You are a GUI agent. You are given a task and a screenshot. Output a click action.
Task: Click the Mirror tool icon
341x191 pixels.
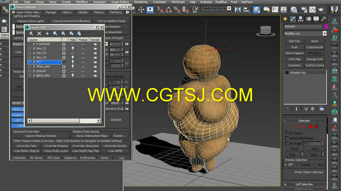[x=238, y=9]
